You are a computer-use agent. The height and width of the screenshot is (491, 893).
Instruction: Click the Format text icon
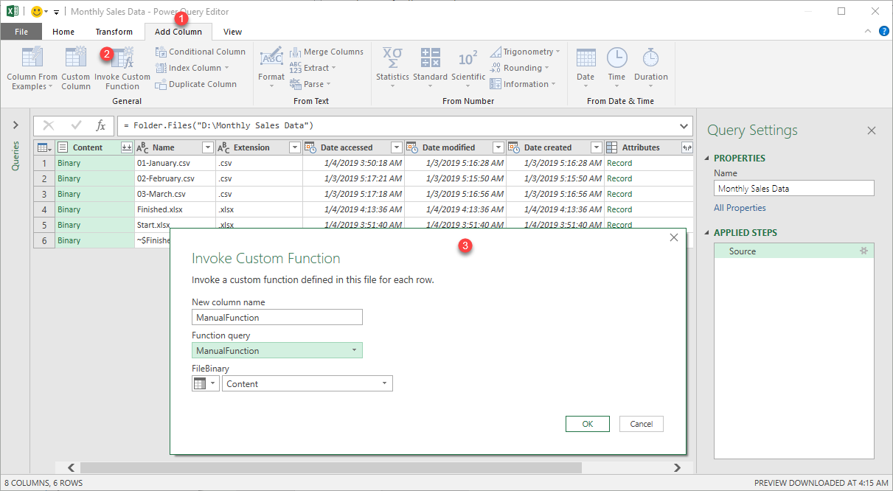[x=271, y=58]
